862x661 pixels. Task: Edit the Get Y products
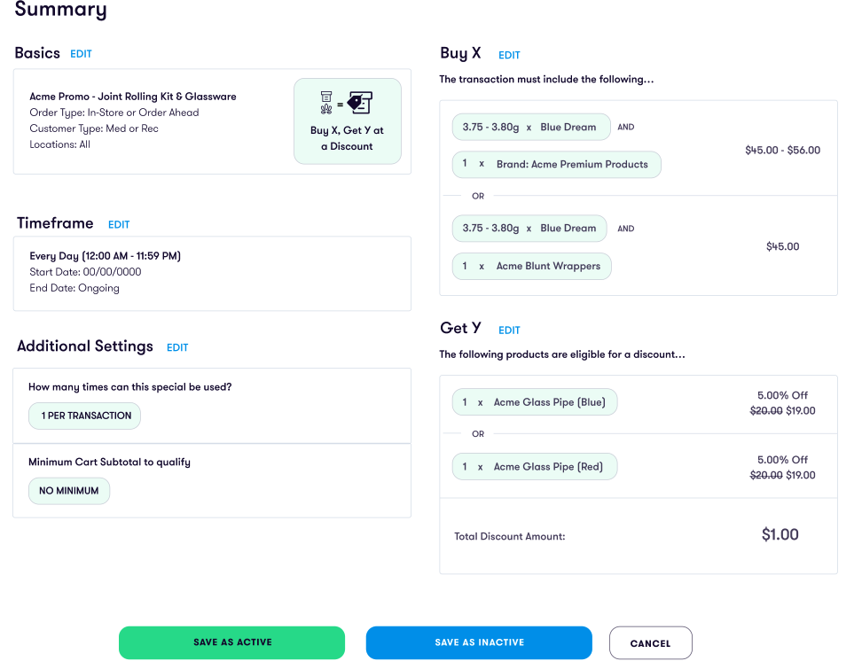[x=509, y=330]
